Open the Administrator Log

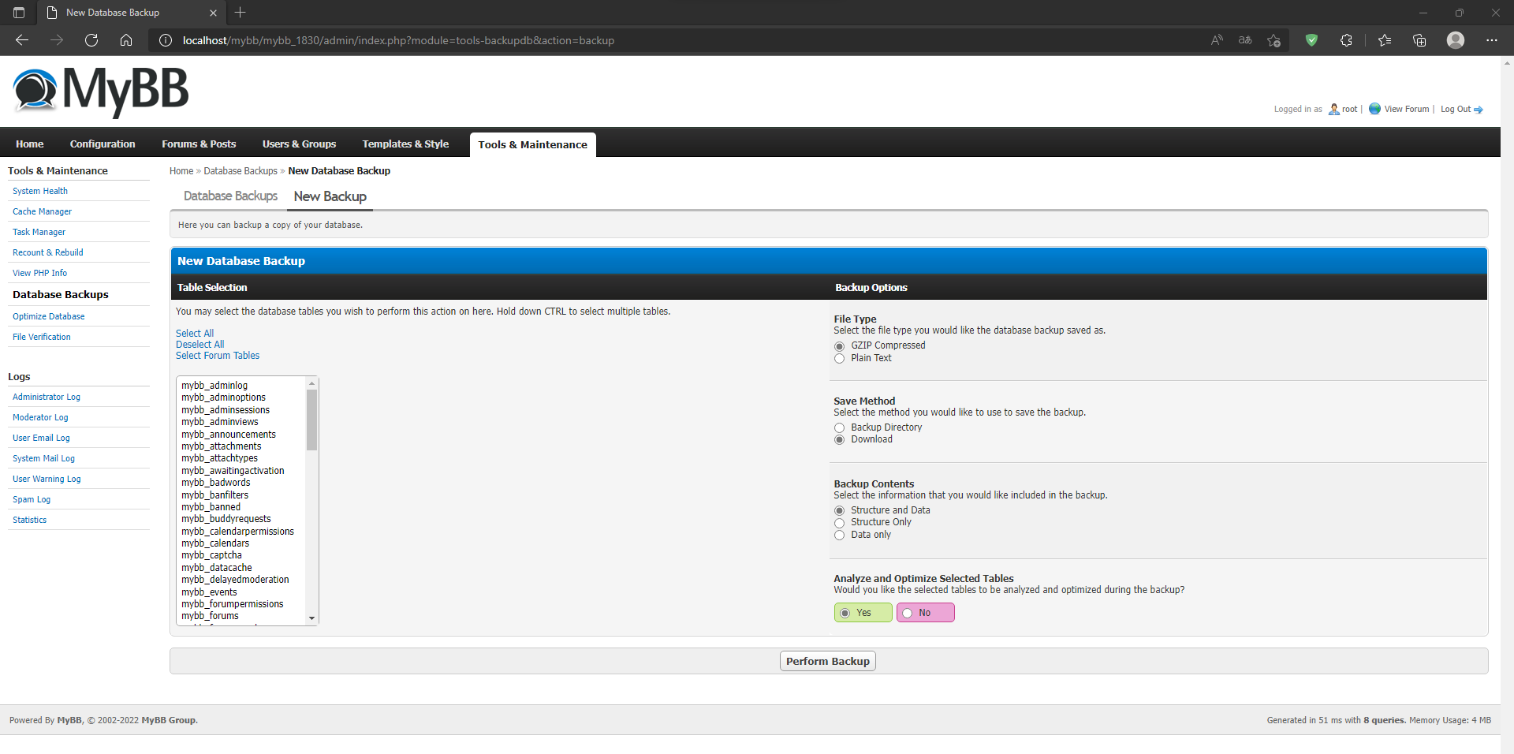[x=47, y=397]
